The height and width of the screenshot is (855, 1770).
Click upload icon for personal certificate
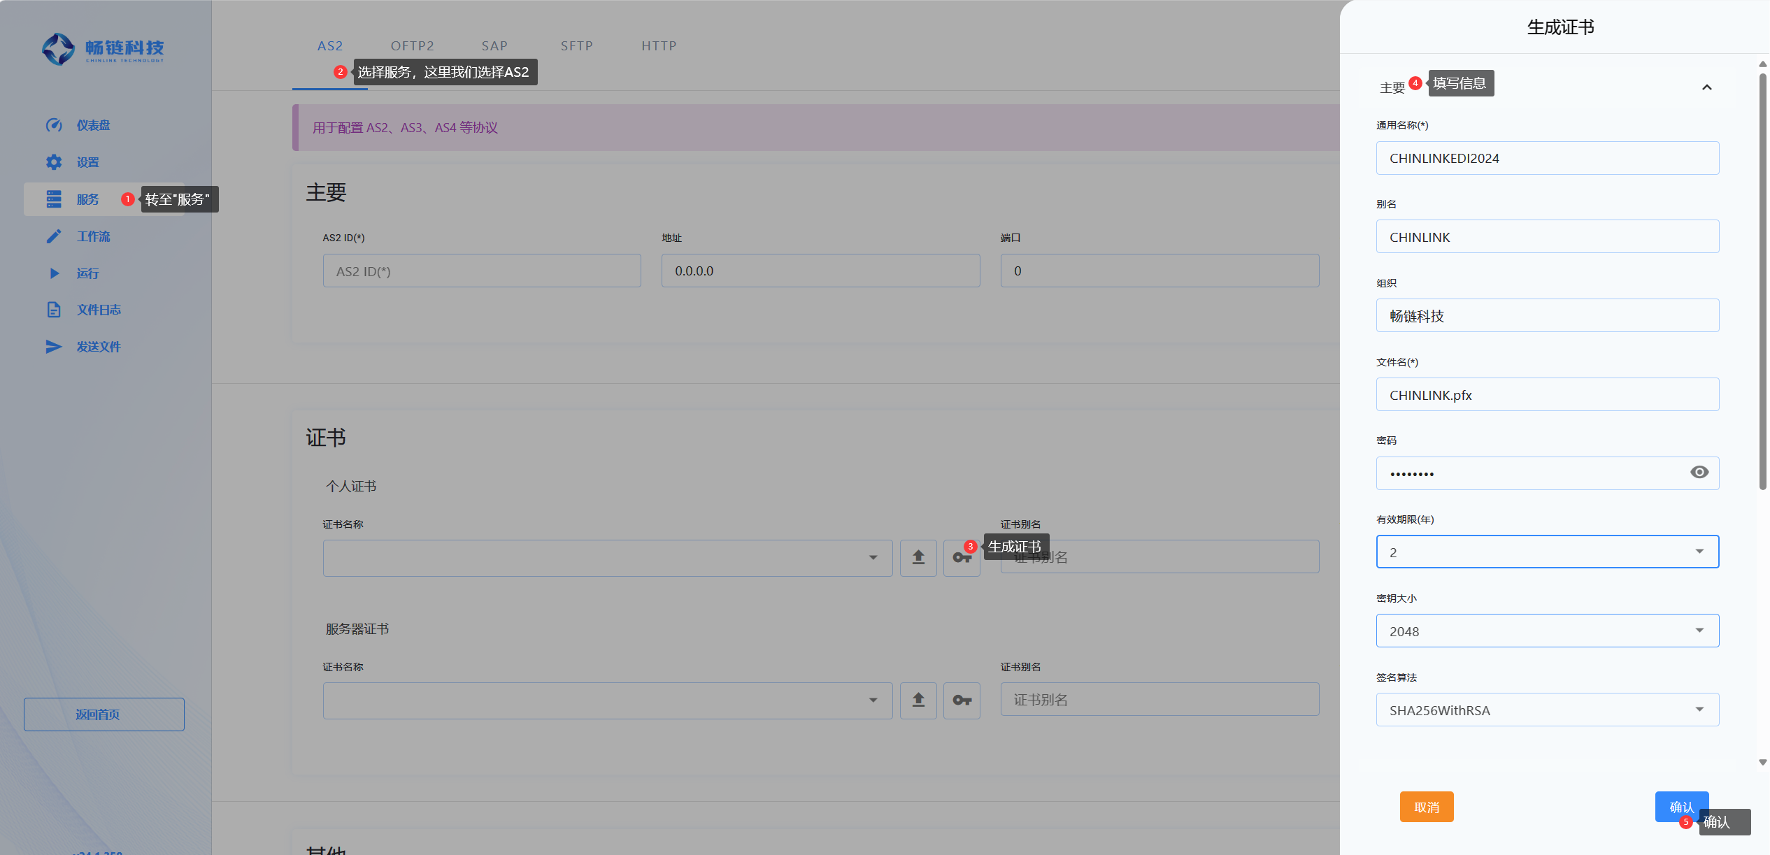[918, 557]
